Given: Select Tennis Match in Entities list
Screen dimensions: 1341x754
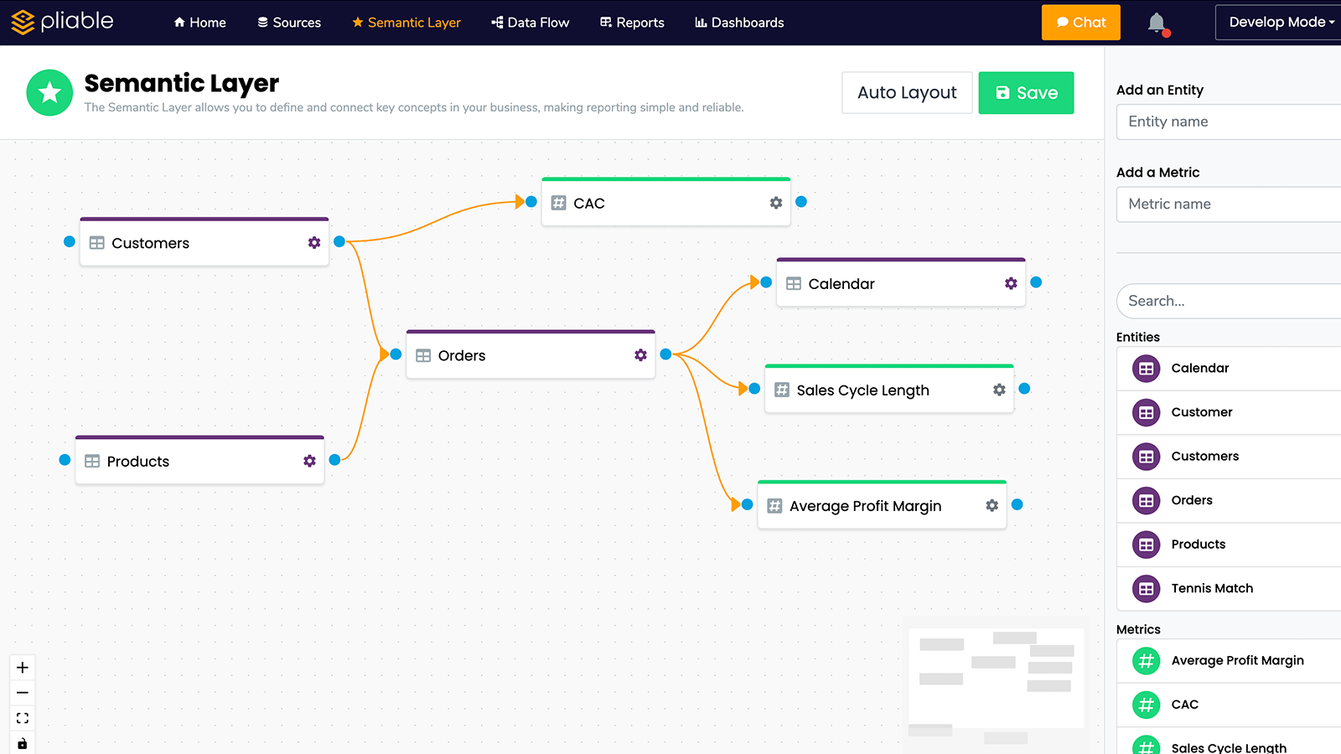Looking at the screenshot, I should coord(1212,588).
